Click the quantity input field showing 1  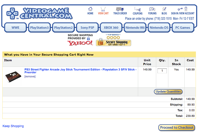[162, 71]
